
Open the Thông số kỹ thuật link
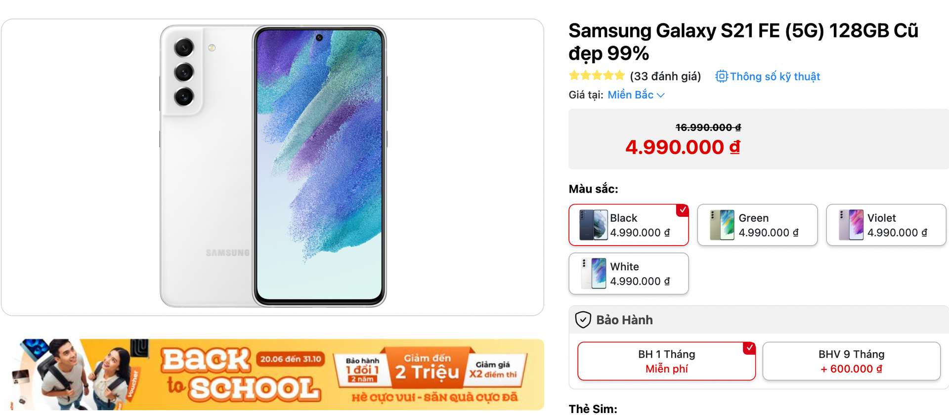[775, 77]
